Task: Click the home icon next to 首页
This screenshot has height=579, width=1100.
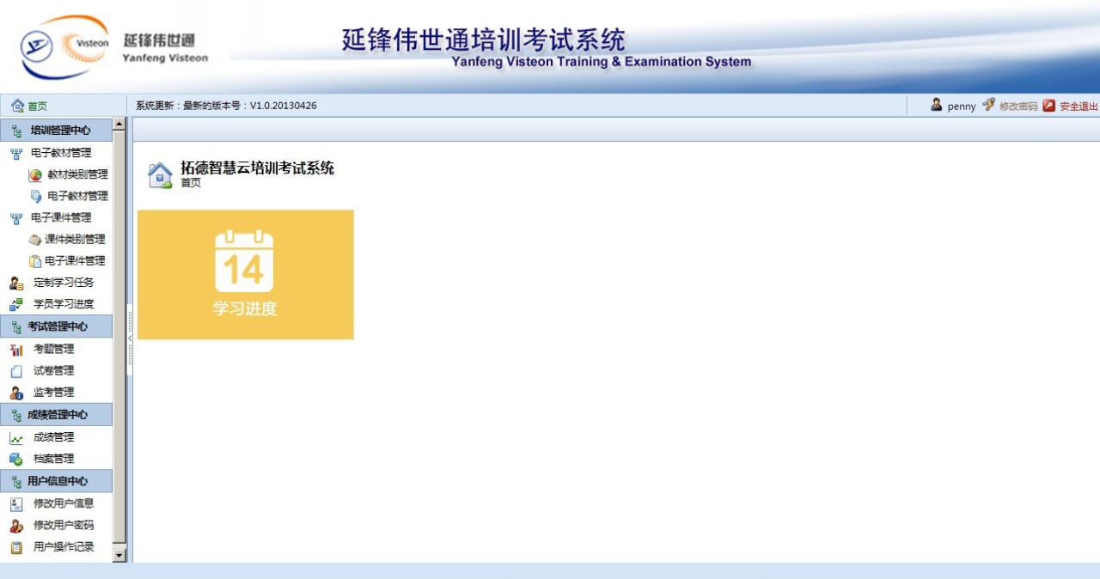Action: tap(17, 106)
